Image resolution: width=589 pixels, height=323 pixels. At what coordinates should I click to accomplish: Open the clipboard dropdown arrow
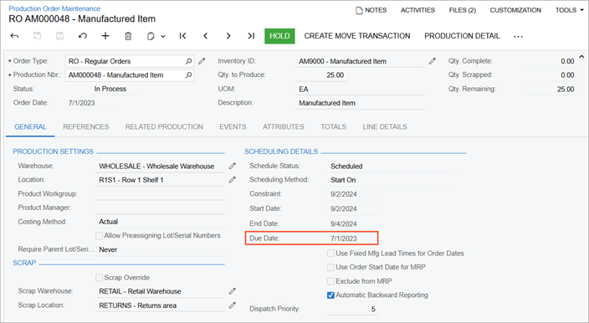coord(163,37)
